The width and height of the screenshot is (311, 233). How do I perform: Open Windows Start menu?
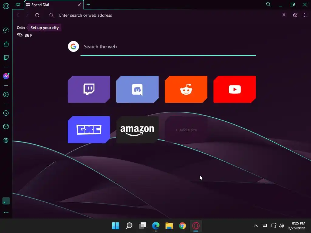click(x=116, y=226)
